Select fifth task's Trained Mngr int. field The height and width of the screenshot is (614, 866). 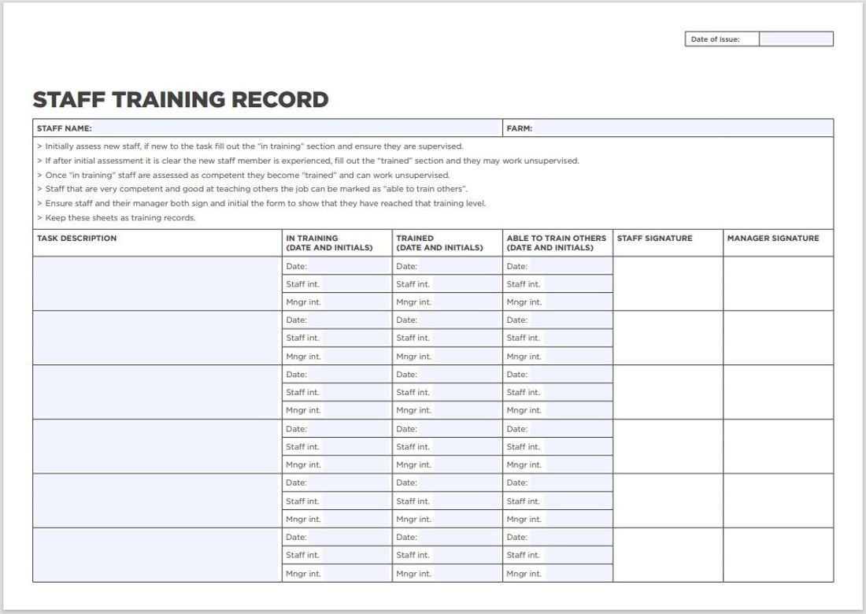tap(467, 519)
